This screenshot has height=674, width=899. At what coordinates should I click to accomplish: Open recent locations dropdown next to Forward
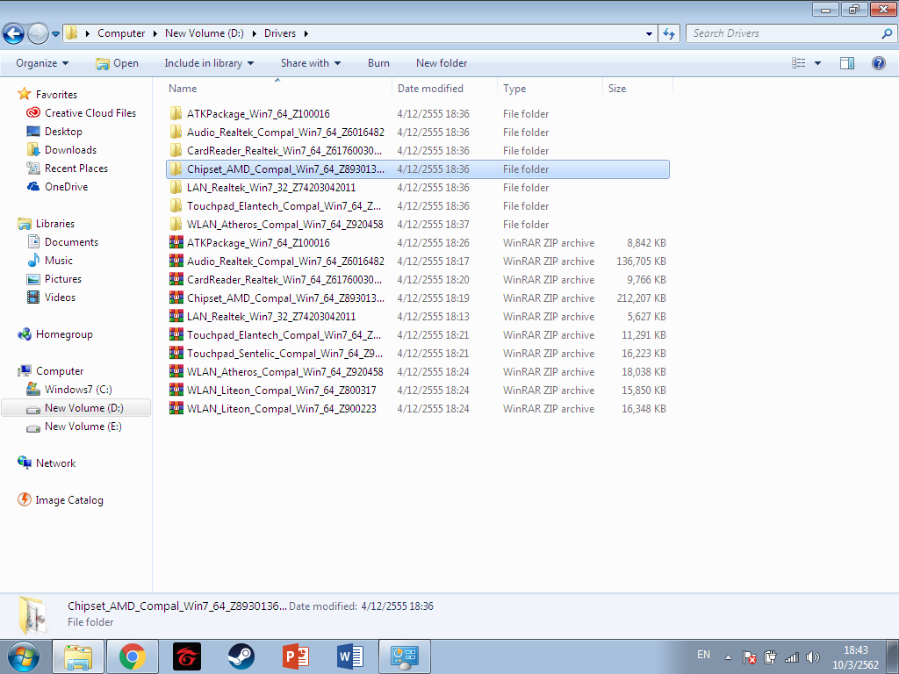pyautogui.click(x=55, y=34)
